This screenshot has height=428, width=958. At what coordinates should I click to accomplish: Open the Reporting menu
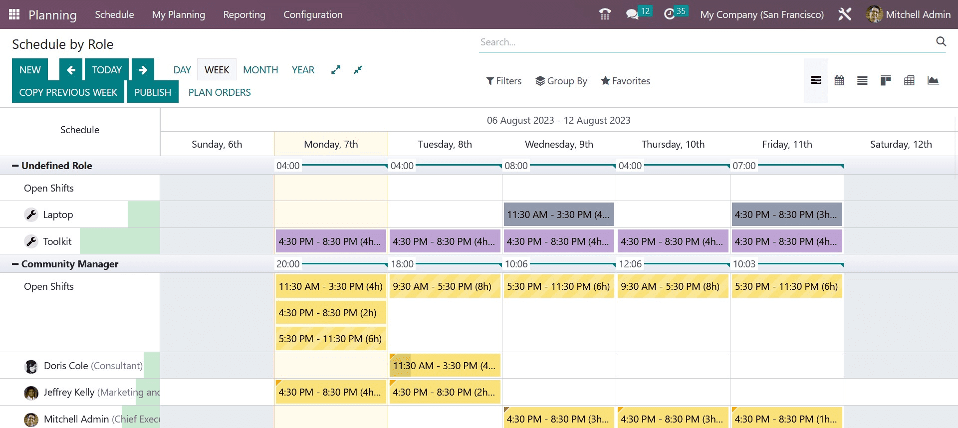(x=244, y=14)
